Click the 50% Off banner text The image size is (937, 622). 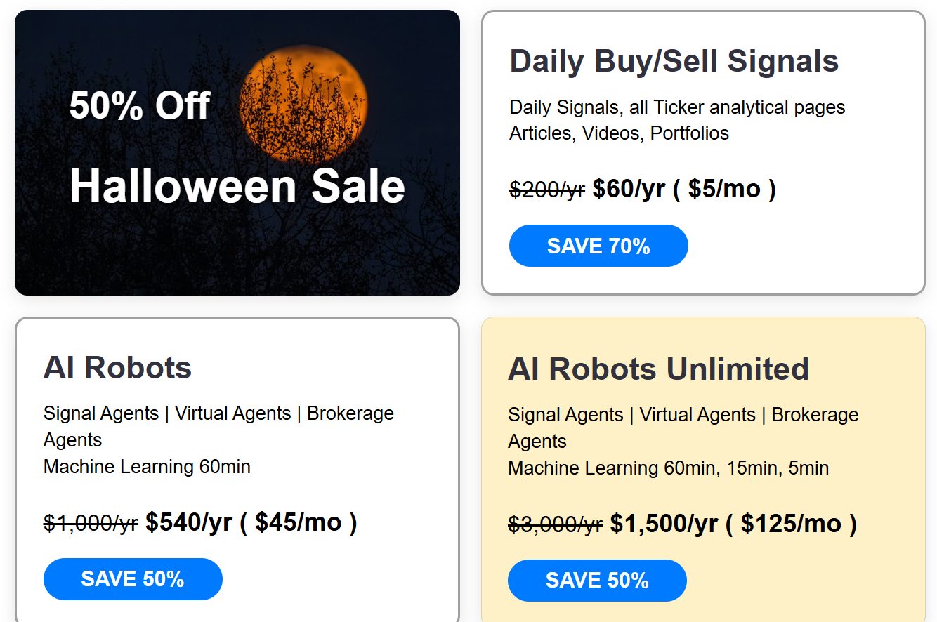(x=139, y=106)
